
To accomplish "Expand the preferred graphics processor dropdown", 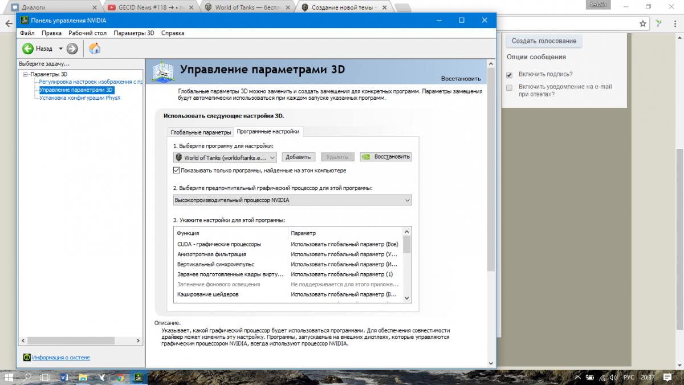I will coord(292,200).
